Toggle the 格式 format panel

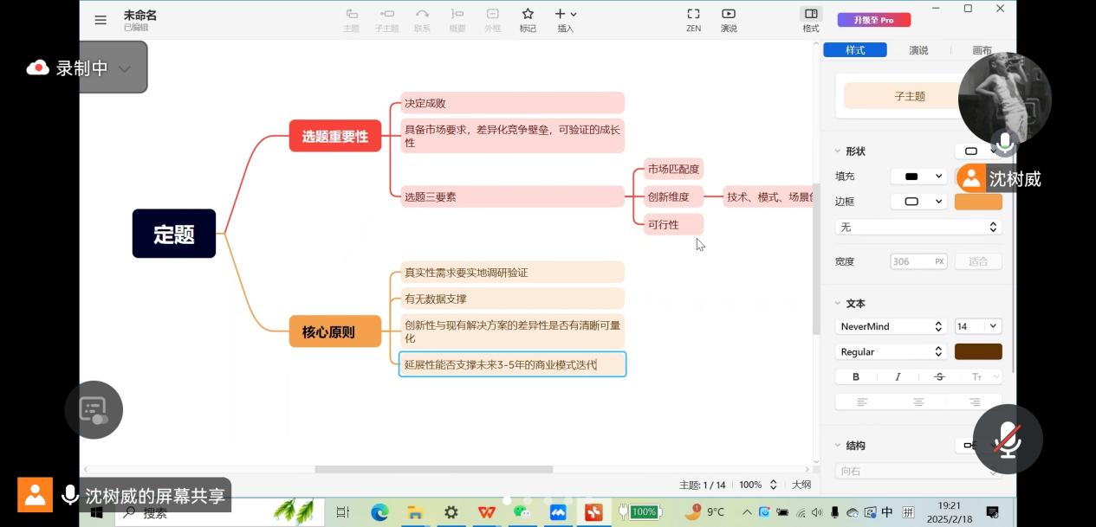click(x=811, y=19)
